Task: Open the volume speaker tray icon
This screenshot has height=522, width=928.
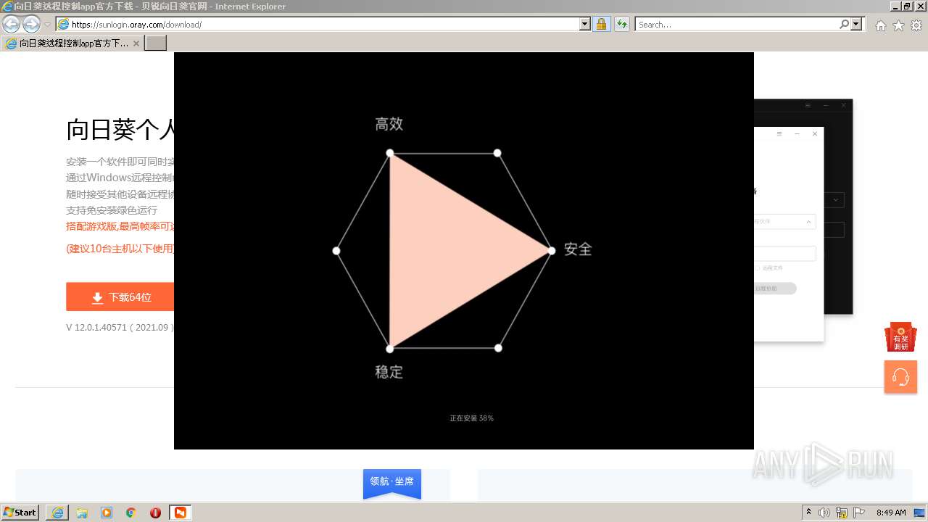Action: coord(824,513)
